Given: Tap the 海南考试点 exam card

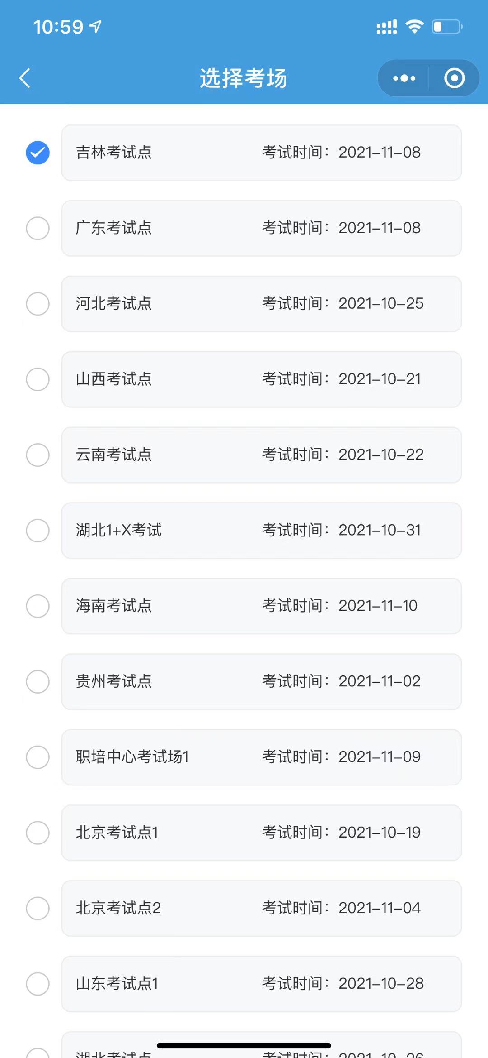Looking at the screenshot, I should (261, 606).
